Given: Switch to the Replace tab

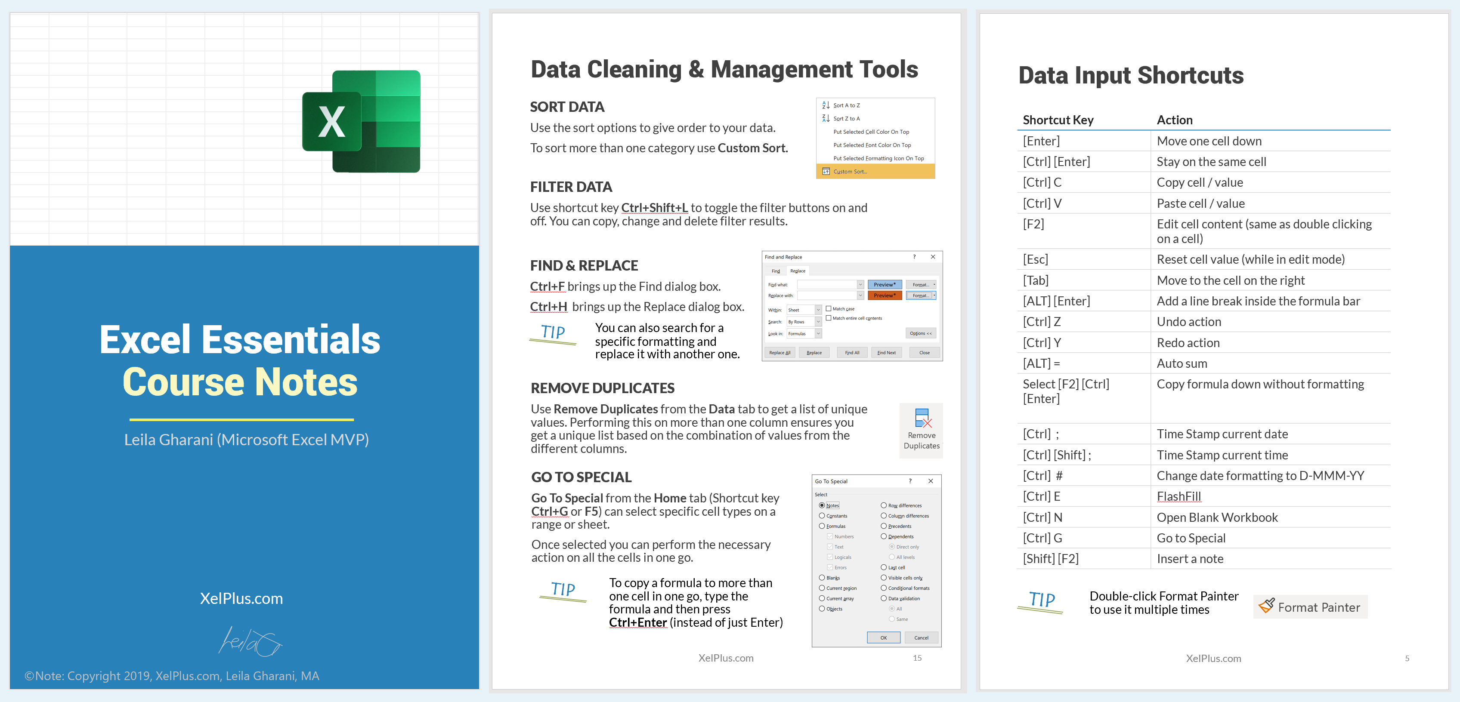Looking at the screenshot, I should [798, 271].
